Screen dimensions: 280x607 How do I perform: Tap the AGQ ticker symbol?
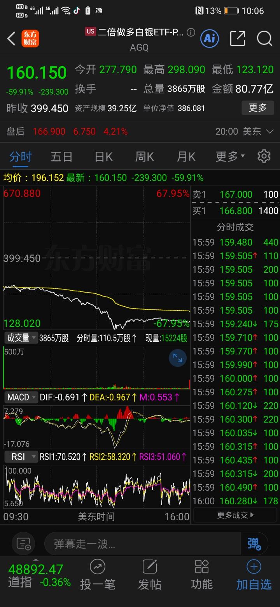pos(139,47)
